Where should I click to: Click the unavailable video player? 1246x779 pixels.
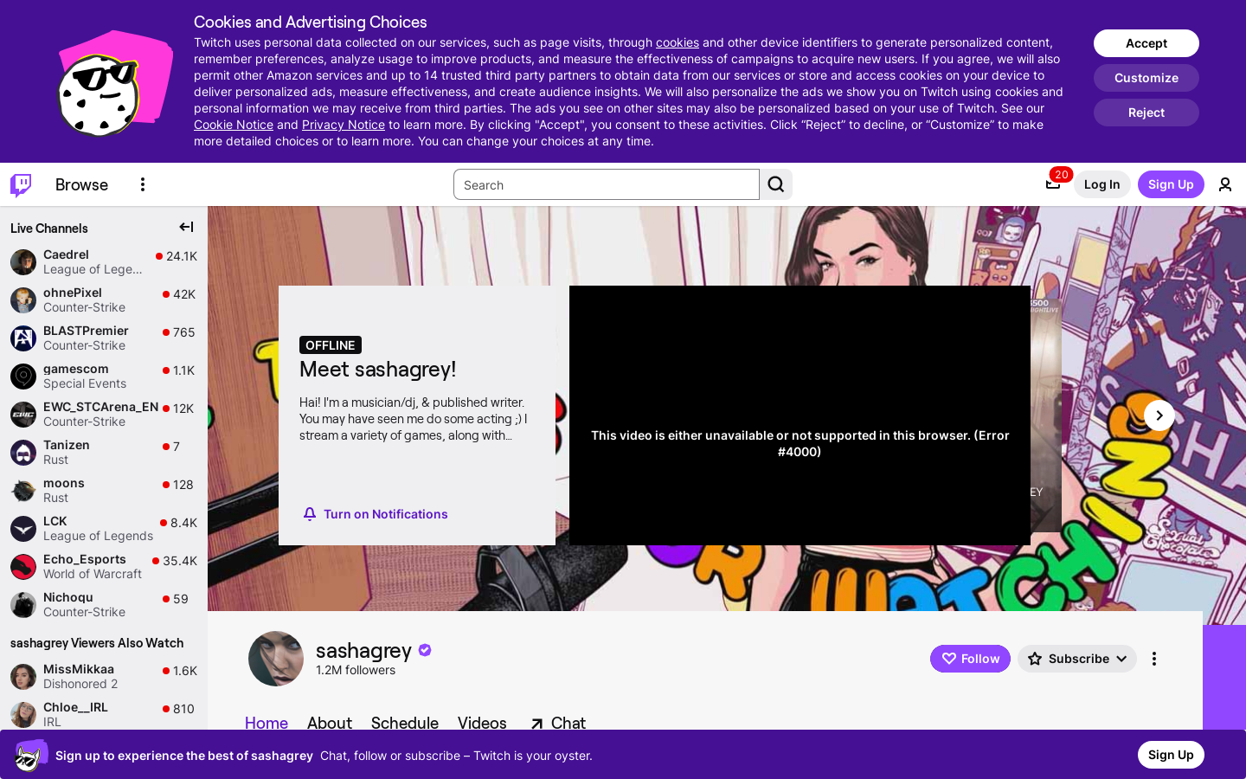[x=800, y=415]
